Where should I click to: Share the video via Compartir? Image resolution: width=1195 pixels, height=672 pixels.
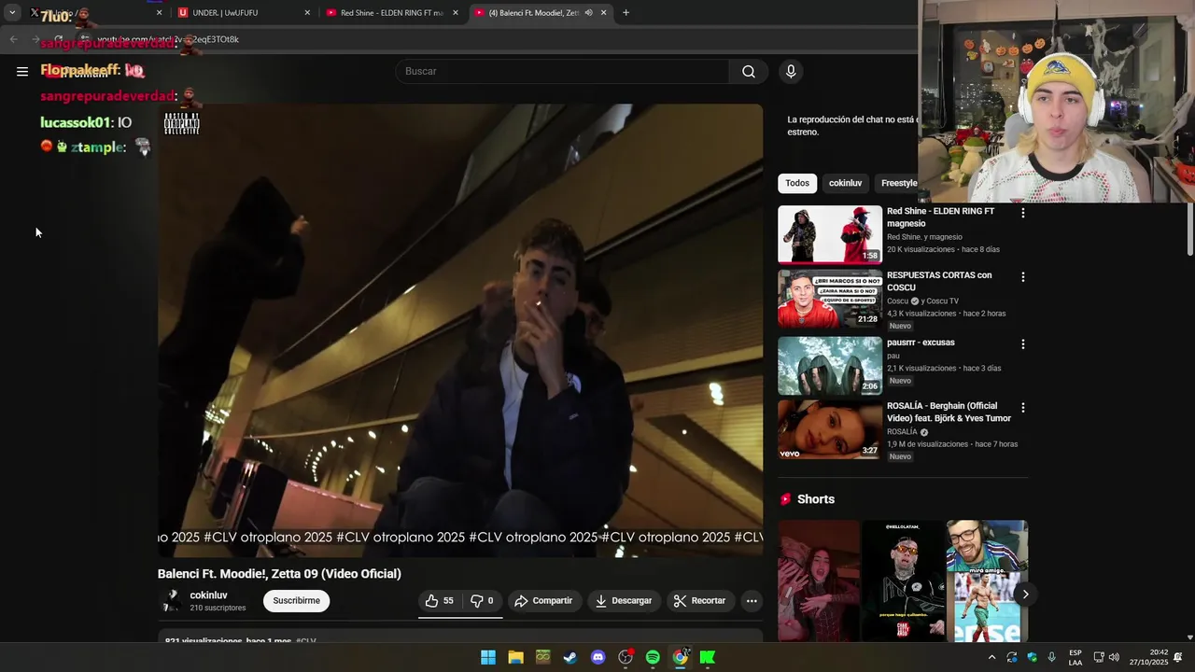coord(543,601)
